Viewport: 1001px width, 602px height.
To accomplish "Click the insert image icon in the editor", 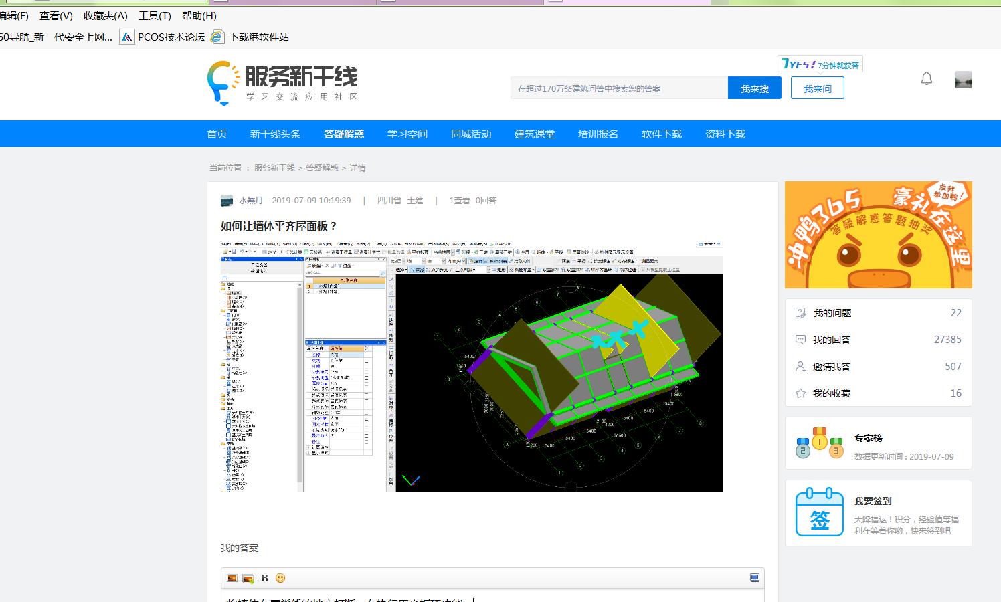I will tap(231, 577).
